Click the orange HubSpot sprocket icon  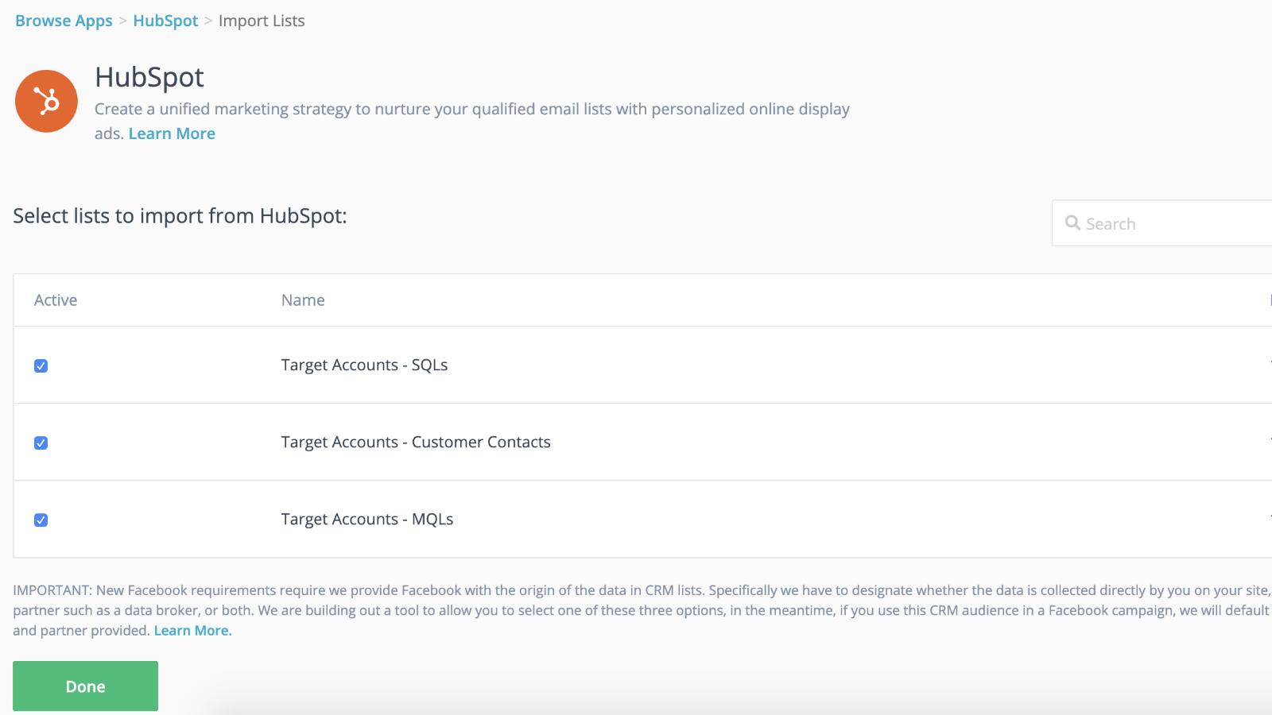tap(45, 101)
